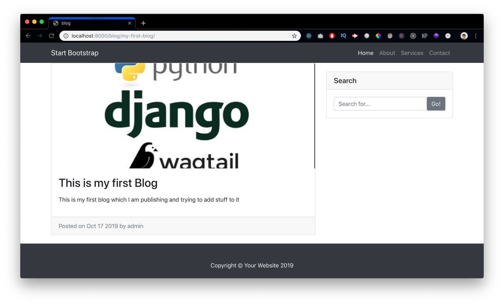Open the React Developer Tools extension

coord(309,36)
